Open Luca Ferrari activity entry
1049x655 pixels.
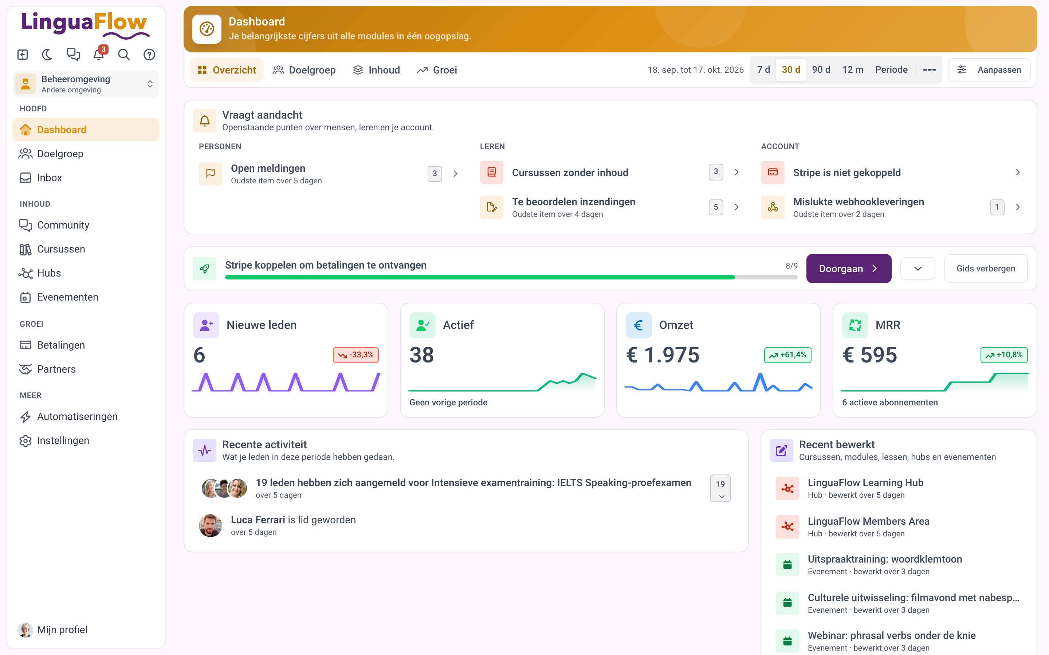[x=467, y=525]
